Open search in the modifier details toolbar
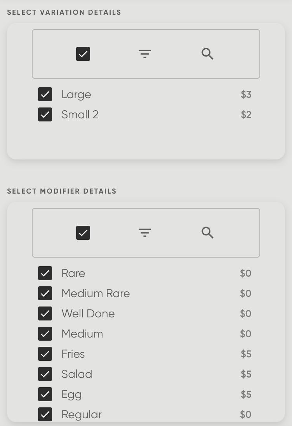Screen dimensions: 292x426 (x=207, y=233)
